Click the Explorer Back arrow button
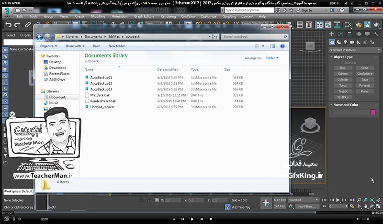The width and height of the screenshot is (383, 224). click(x=39, y=37)
